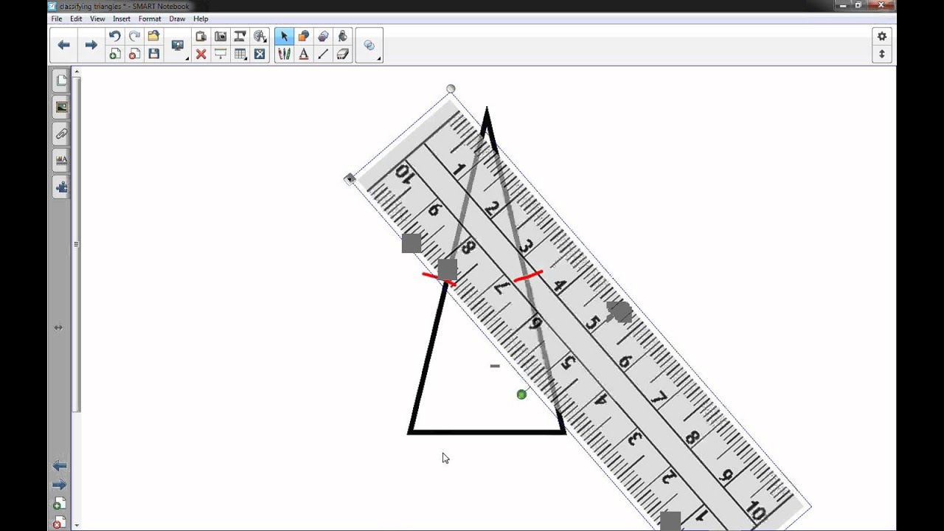Select the Pens tool
944x531 pixels.
(284, 54)
